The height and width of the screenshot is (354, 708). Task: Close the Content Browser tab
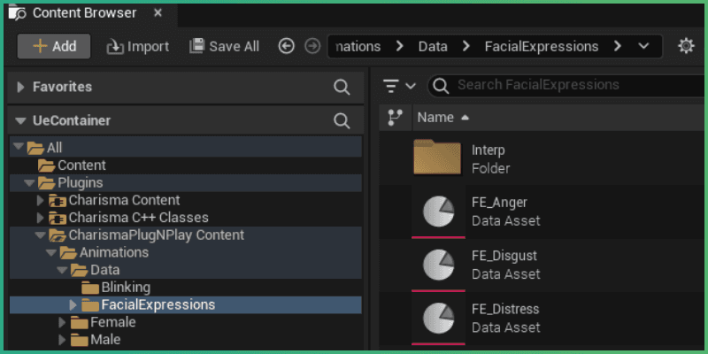158,13
